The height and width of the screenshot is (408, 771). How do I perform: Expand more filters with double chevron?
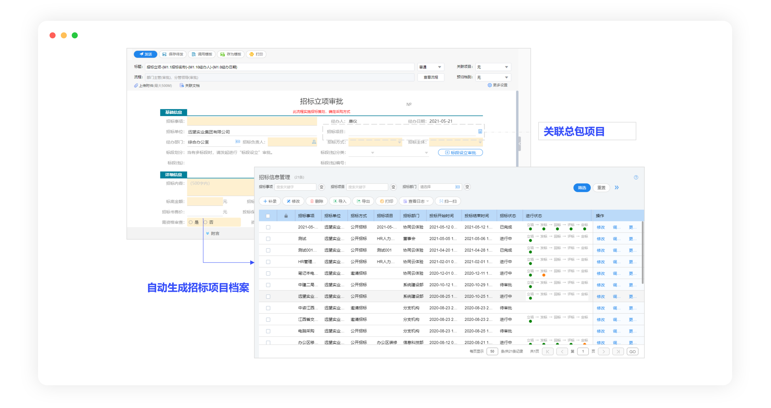point(617,187)
